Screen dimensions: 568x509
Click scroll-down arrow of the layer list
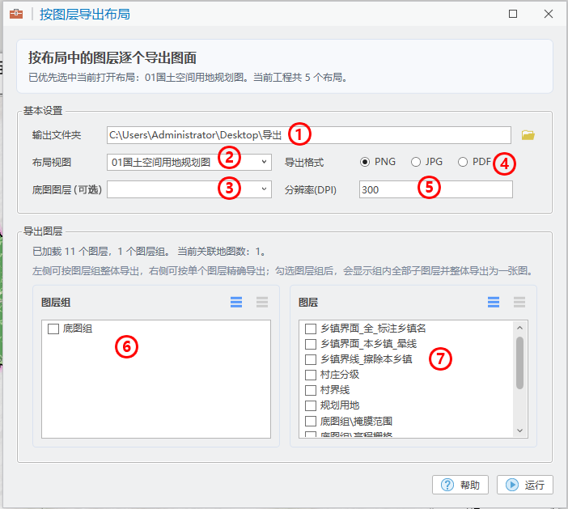pyautogui.click(x=520, y=431)
